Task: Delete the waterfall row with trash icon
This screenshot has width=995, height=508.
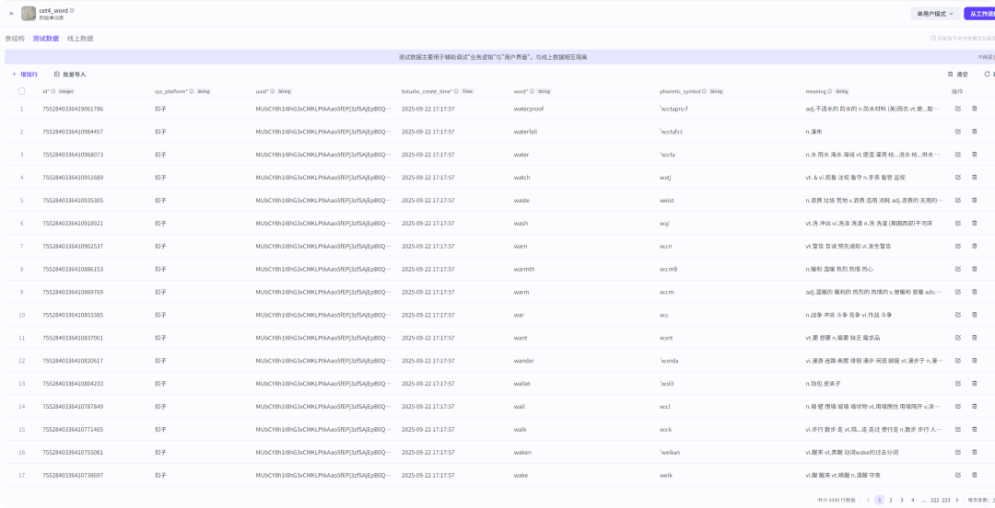Action: click(x=975, y=132)
